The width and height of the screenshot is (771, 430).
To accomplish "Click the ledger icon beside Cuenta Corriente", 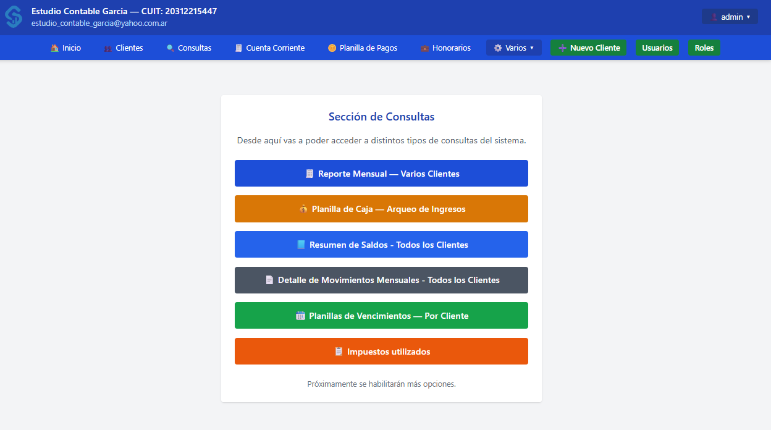I will coord(238,48).
